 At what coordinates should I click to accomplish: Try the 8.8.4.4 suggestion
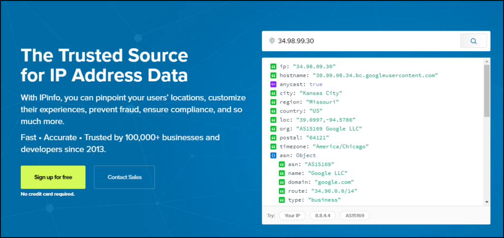(x=323, y=215)
